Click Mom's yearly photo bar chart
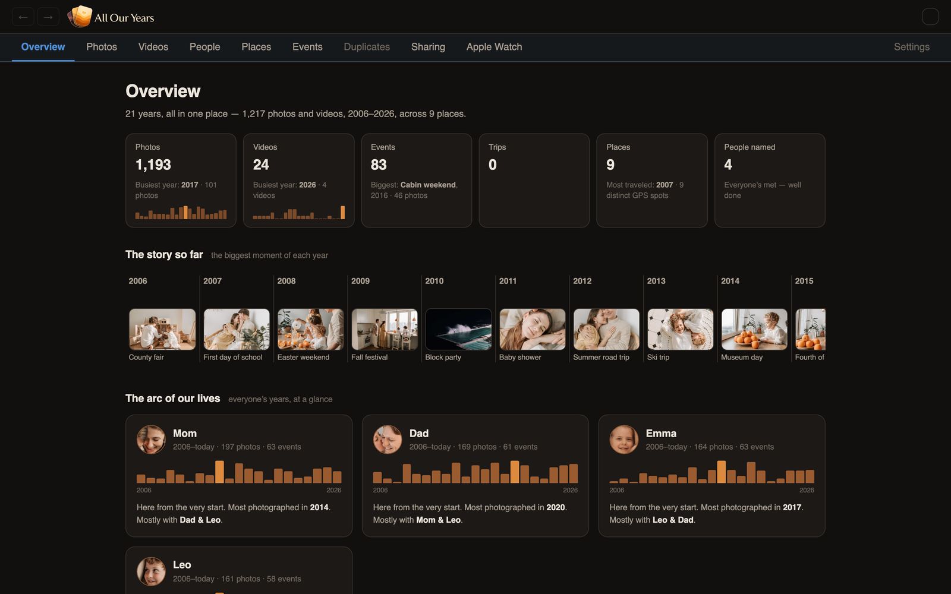Screen dimensions: 951x594 click(239, 472)
